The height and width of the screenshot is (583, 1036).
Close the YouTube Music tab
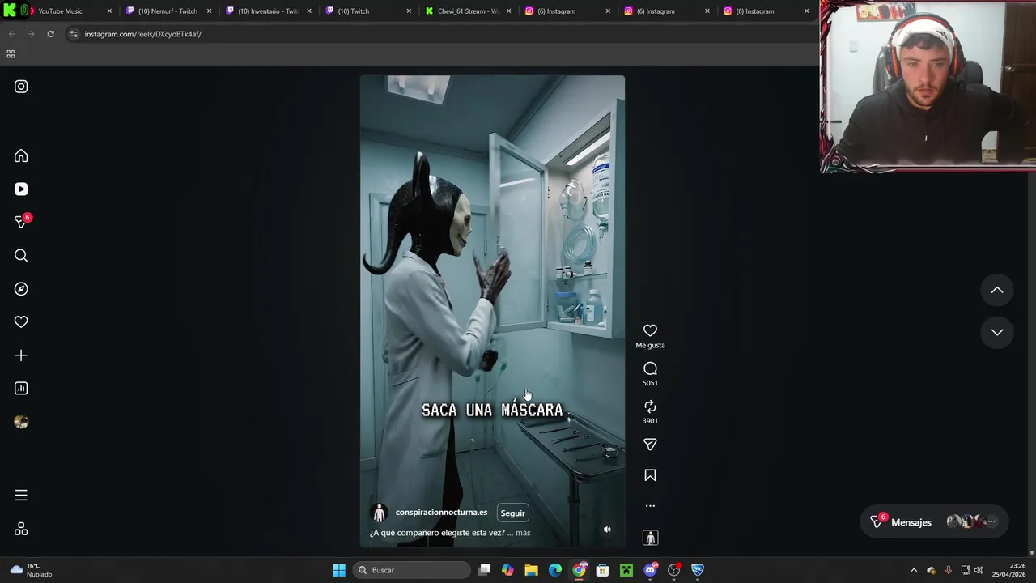click(109, 11)
